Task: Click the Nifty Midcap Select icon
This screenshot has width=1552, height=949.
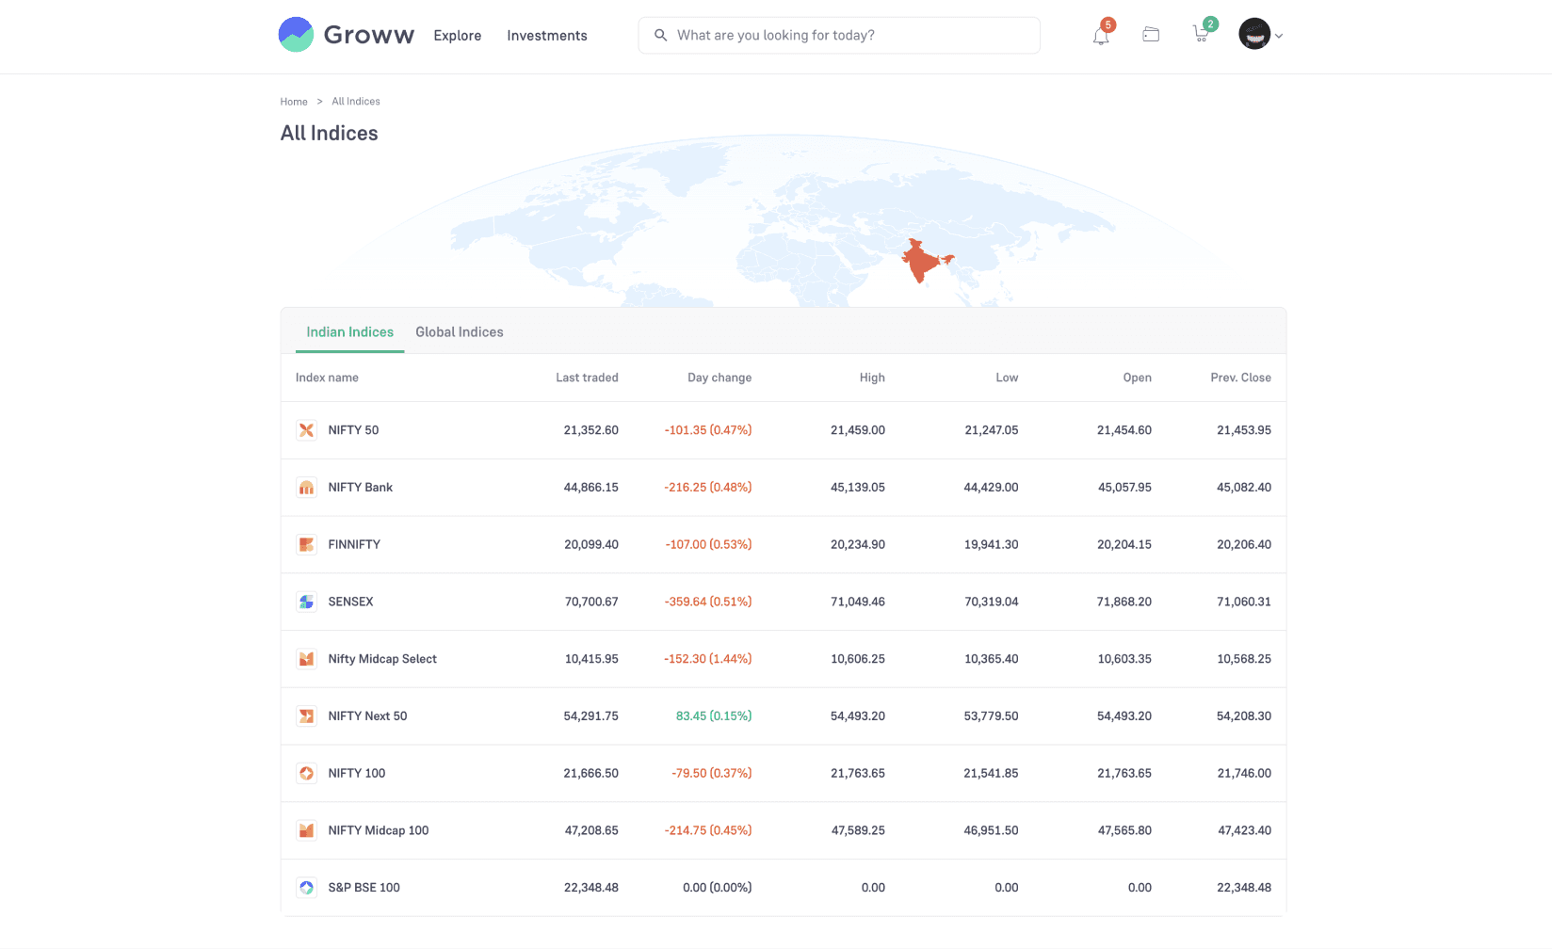Action: [306, 659]
